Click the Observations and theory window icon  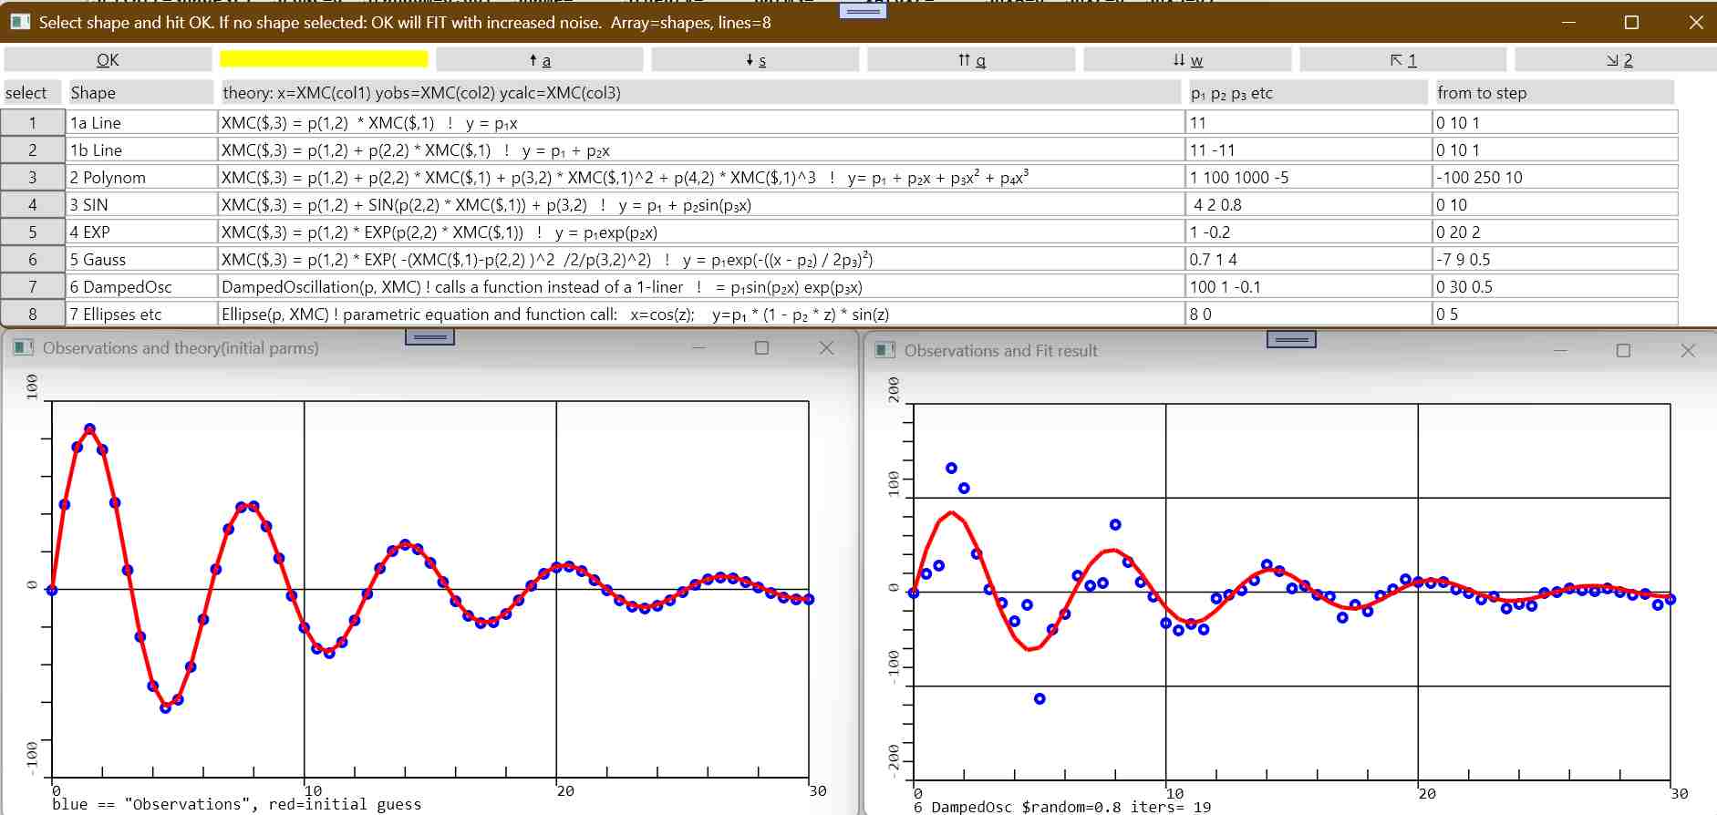[x=23, y=348]
